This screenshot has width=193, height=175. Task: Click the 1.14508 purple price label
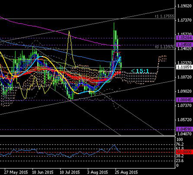185,45
